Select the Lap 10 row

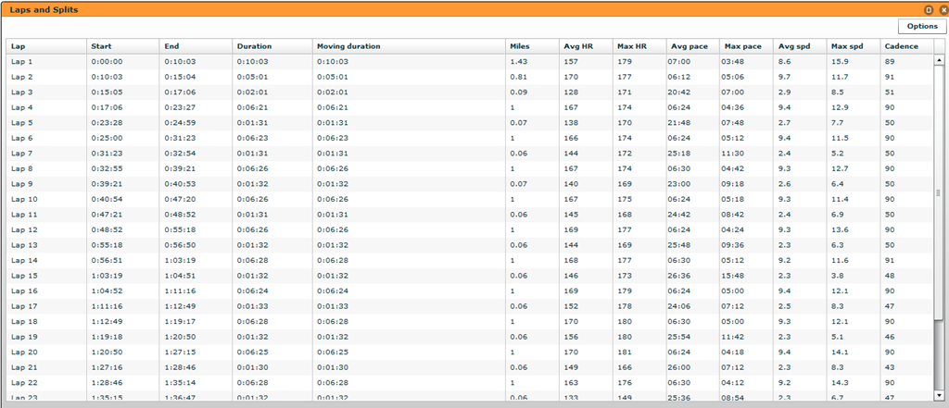click(x=470, y=200)
